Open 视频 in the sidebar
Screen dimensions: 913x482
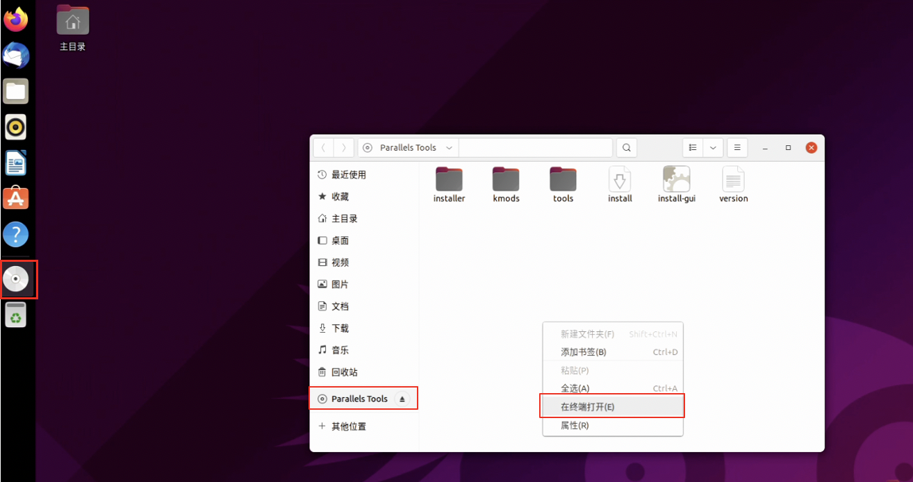point(364,262)
